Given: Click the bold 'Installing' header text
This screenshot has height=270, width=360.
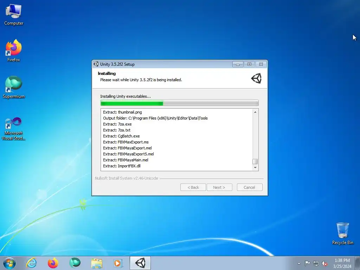Looking at the screenshot, I should 107,73.
